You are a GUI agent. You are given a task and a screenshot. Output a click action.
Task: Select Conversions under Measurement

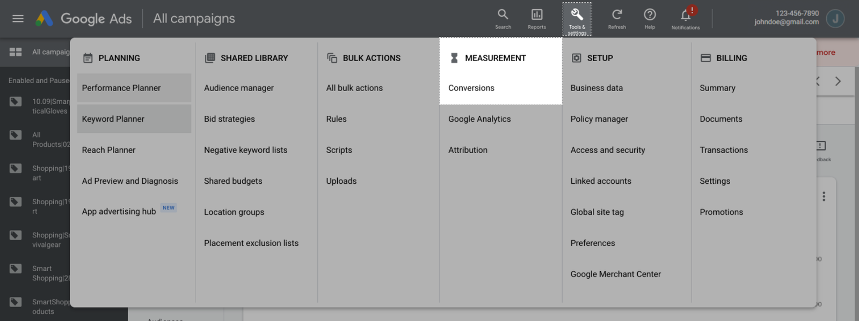471,88
